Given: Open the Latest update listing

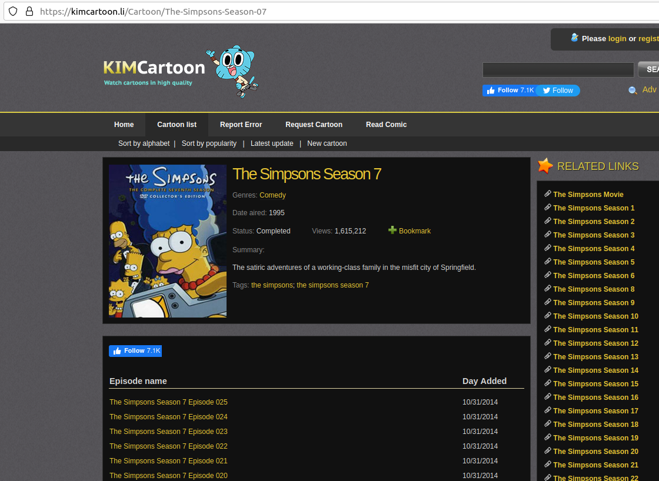Looking at the screenshot, I should [x=272, y=143].
